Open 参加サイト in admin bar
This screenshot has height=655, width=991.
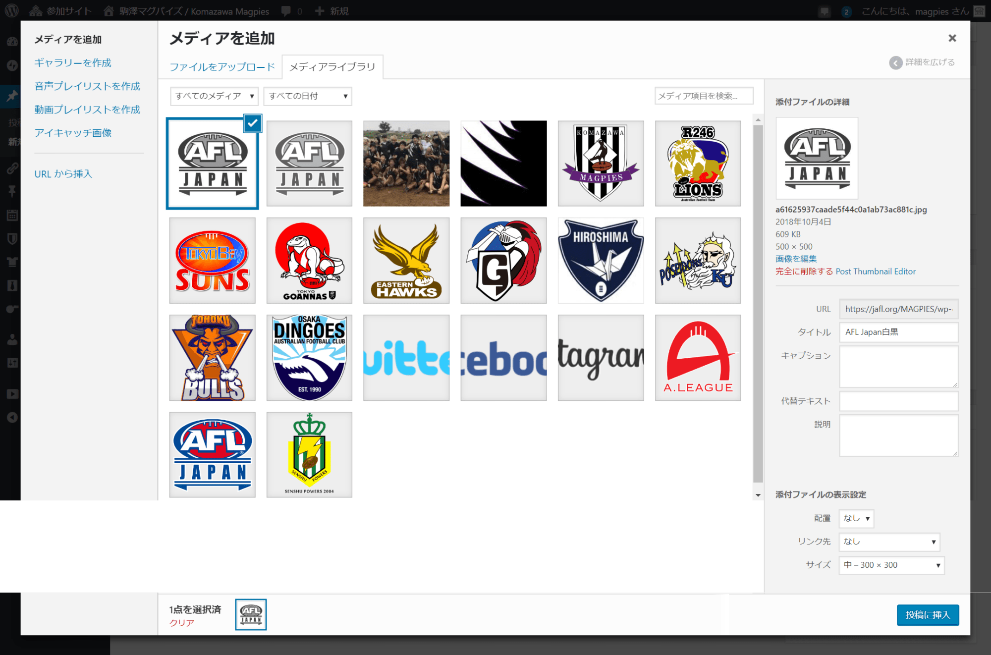(x=60, y=11)
